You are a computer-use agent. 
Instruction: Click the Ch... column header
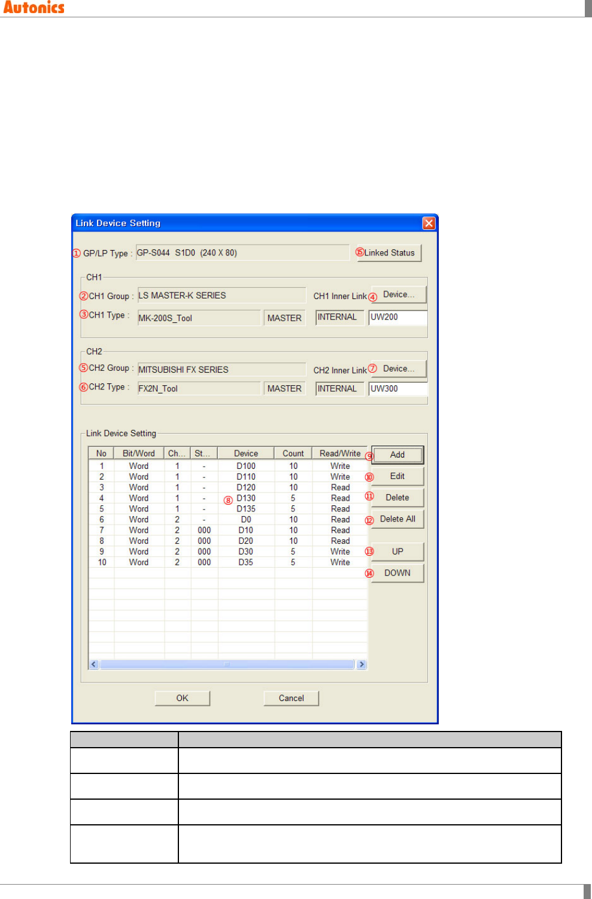[177, 453]
